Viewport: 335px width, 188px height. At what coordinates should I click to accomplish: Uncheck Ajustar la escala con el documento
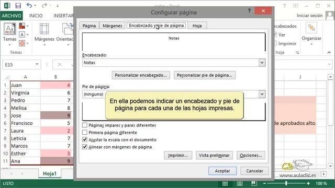[85, 139]
